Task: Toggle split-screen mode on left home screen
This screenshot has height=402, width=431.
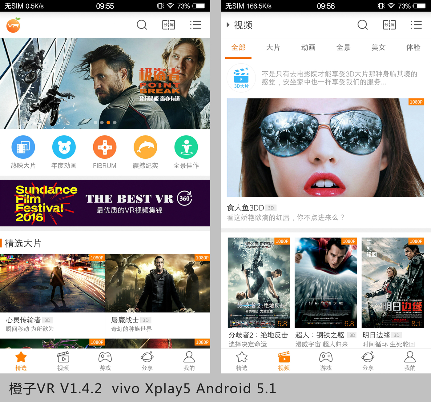Action: coord(169,25)
